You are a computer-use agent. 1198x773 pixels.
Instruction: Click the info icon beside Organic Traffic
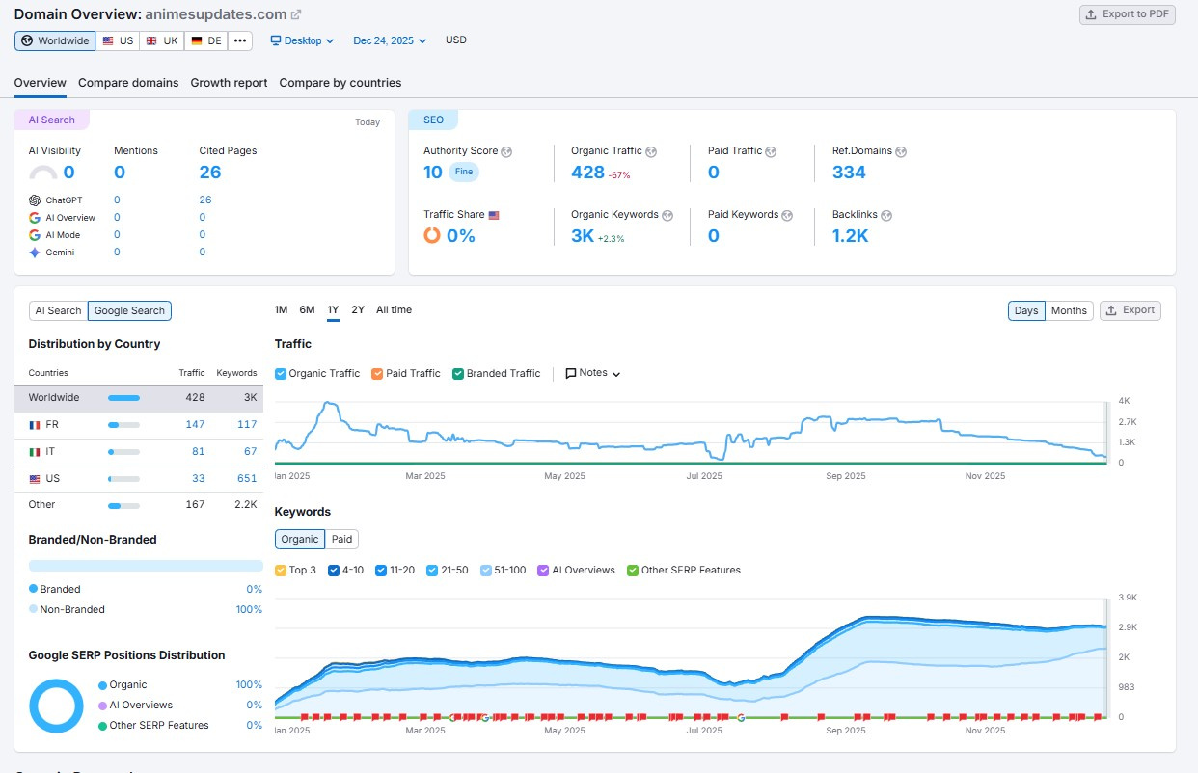[651, 151]
